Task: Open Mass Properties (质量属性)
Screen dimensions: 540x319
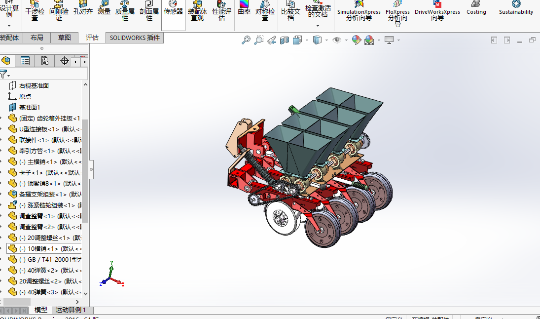Action: click(x=125, y=11)
